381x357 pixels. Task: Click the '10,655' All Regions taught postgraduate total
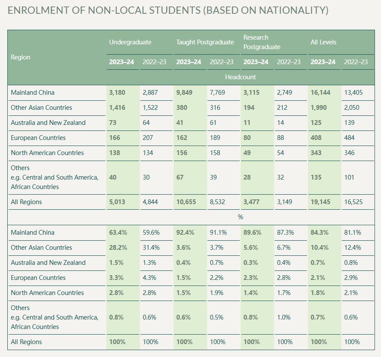click(x=186, y=202)
